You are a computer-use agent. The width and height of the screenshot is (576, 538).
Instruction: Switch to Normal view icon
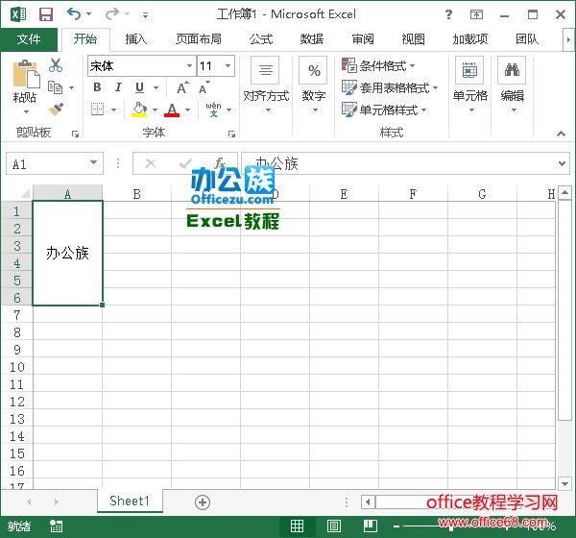pos(297,526)
